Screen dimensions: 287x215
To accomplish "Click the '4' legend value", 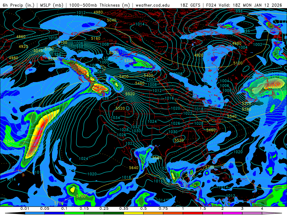I will click(262, 209).
